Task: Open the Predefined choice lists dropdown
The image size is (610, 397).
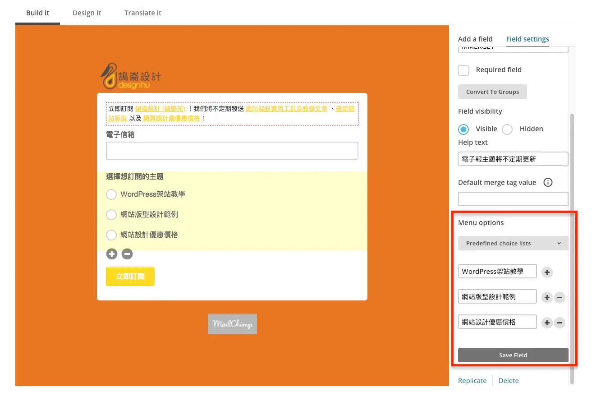Action: [x=513, y=243]
